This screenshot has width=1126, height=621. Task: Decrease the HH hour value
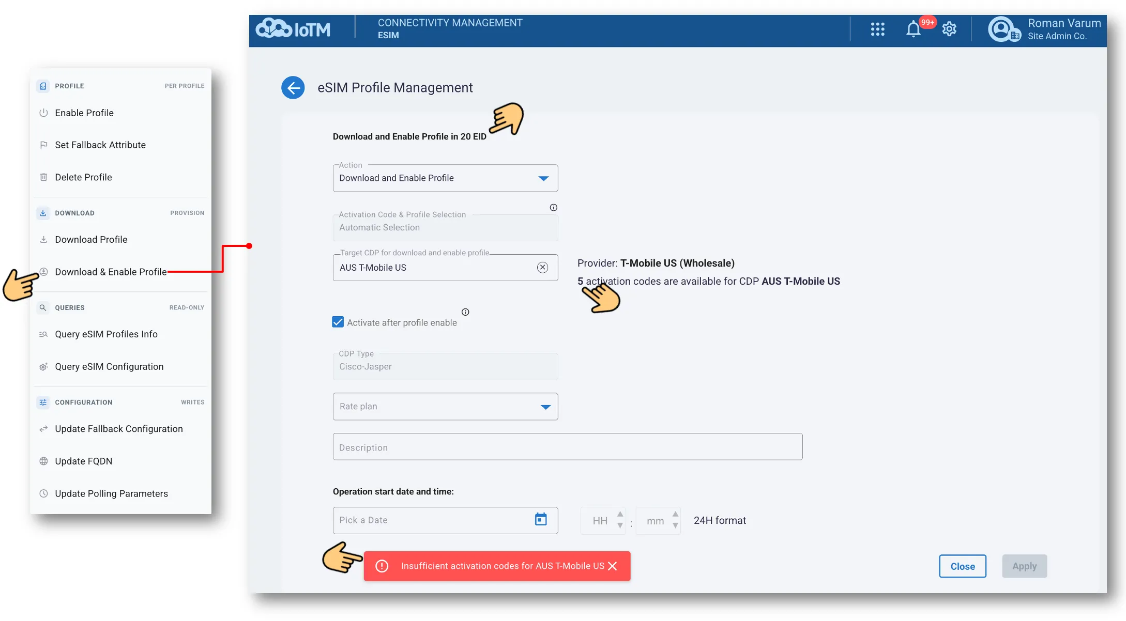point(620,526)
